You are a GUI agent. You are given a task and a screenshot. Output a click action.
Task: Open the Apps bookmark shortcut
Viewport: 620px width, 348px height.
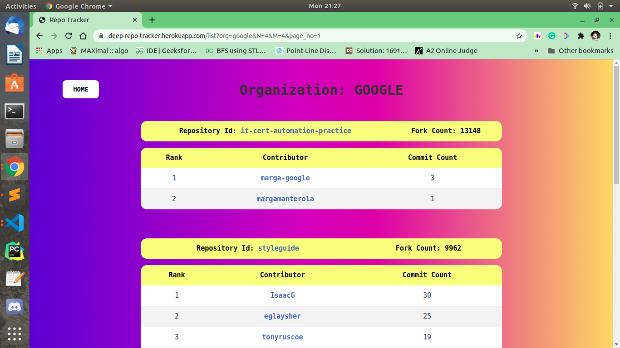(49, 51)
